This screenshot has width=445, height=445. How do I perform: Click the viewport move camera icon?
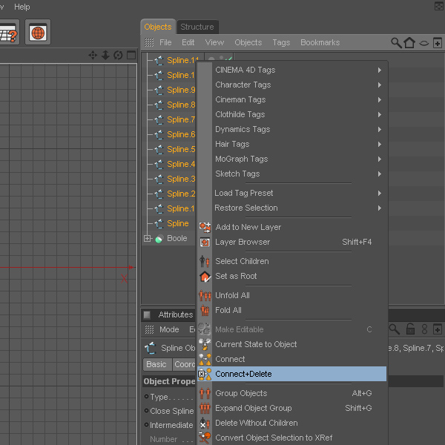[x=93, y=55]
